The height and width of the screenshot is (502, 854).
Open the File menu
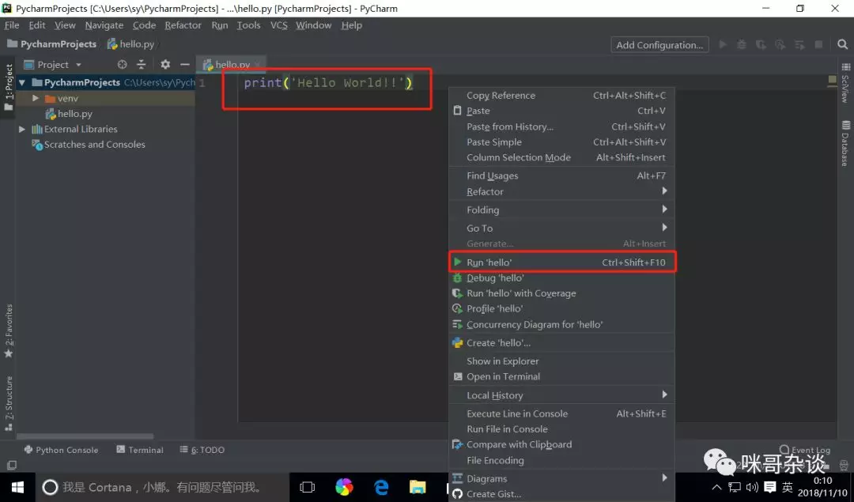click(11, 25)
